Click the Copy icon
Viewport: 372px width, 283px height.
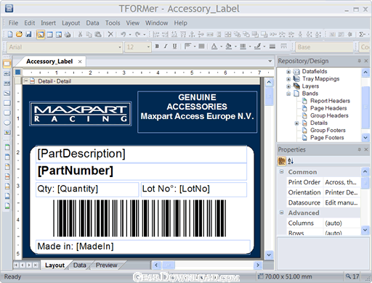click(x=89, y=35)
